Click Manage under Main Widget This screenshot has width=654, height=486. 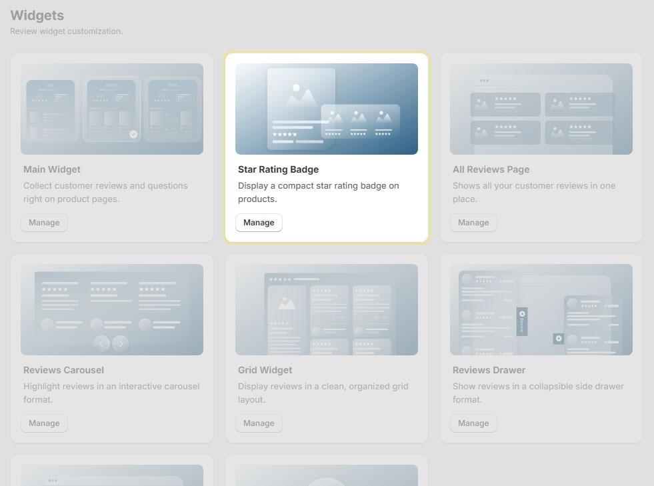[x=44, y=223]
